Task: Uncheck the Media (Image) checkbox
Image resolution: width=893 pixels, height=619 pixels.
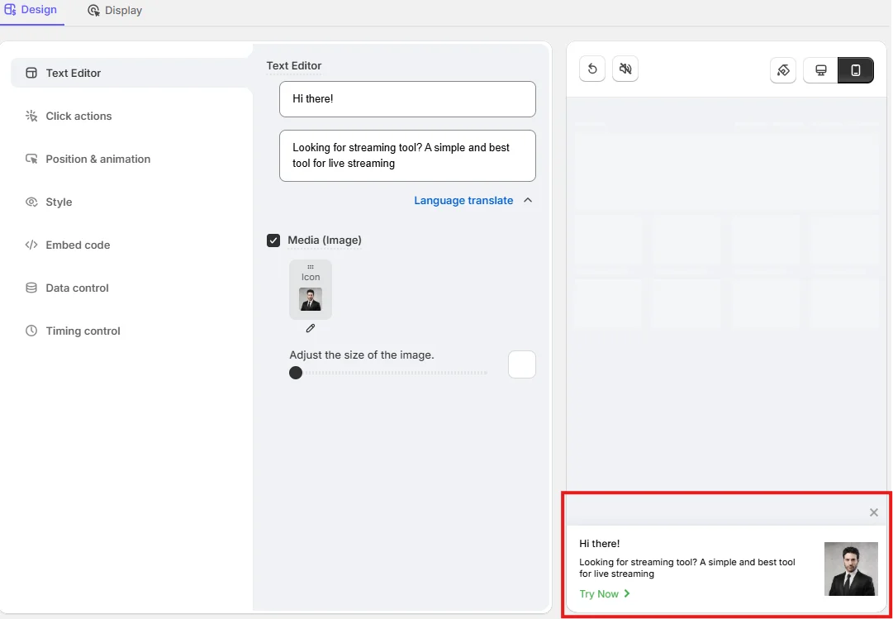Action: click(273, 240)
